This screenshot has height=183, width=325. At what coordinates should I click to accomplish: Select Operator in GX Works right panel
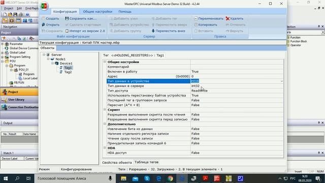point(296,45)
